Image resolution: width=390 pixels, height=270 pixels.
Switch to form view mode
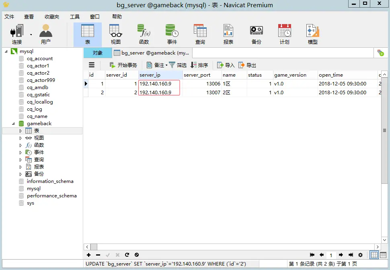point(383,255)
